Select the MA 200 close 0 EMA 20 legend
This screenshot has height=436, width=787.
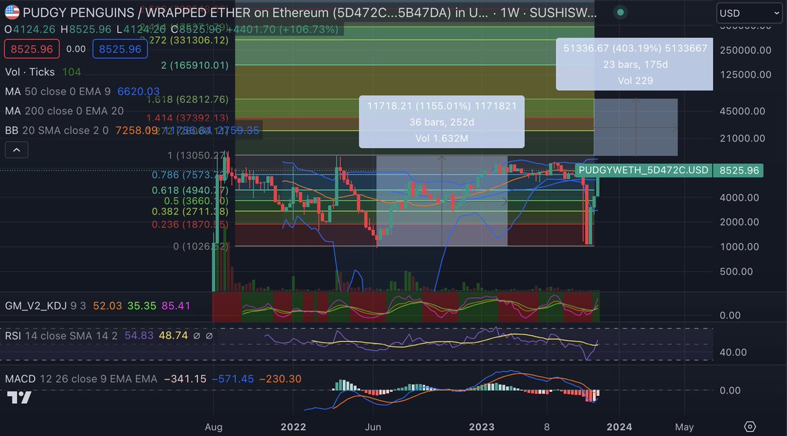[x=65, y=110]
